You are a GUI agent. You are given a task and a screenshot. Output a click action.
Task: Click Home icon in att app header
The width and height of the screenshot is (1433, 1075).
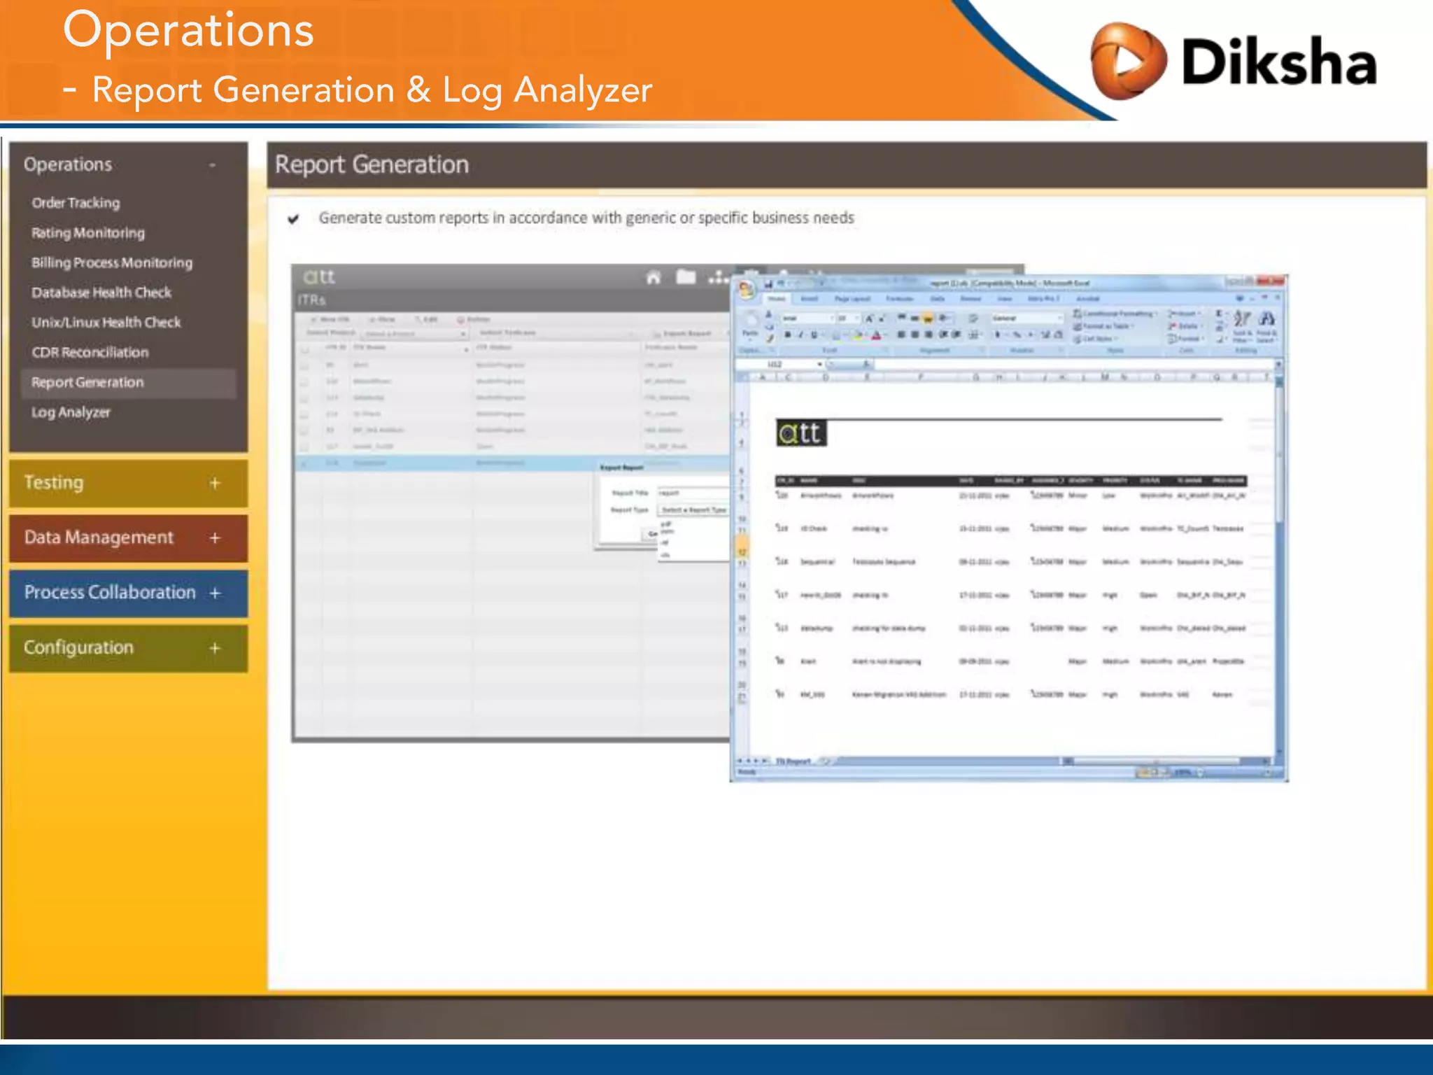tap(654, 277)
